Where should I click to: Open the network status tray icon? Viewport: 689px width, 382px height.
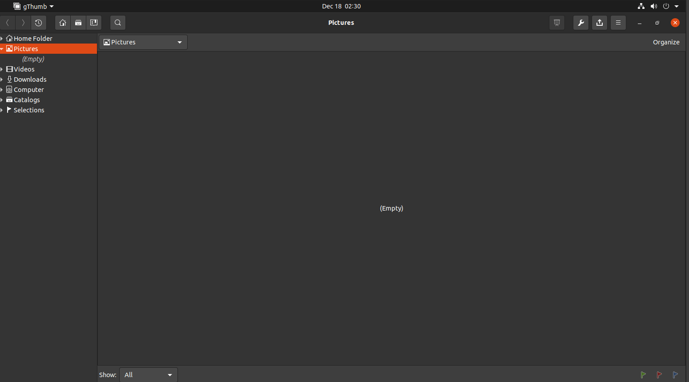coord(641,6)
